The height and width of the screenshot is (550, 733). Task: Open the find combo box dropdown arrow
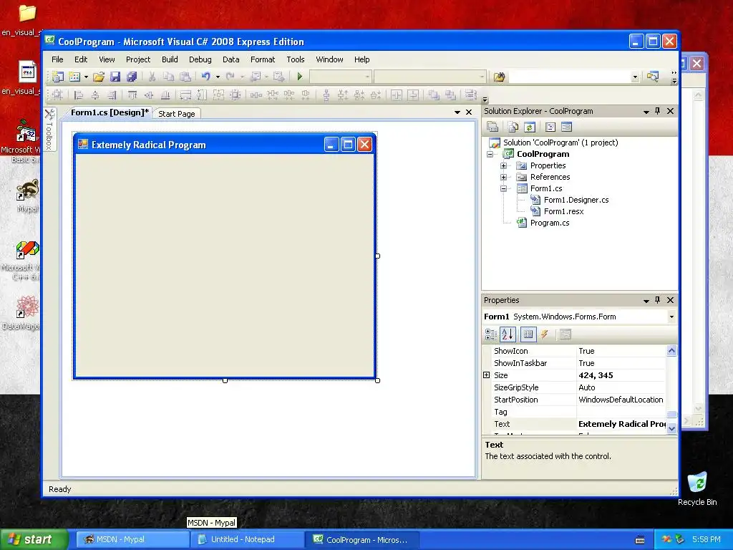click(635, 77)
